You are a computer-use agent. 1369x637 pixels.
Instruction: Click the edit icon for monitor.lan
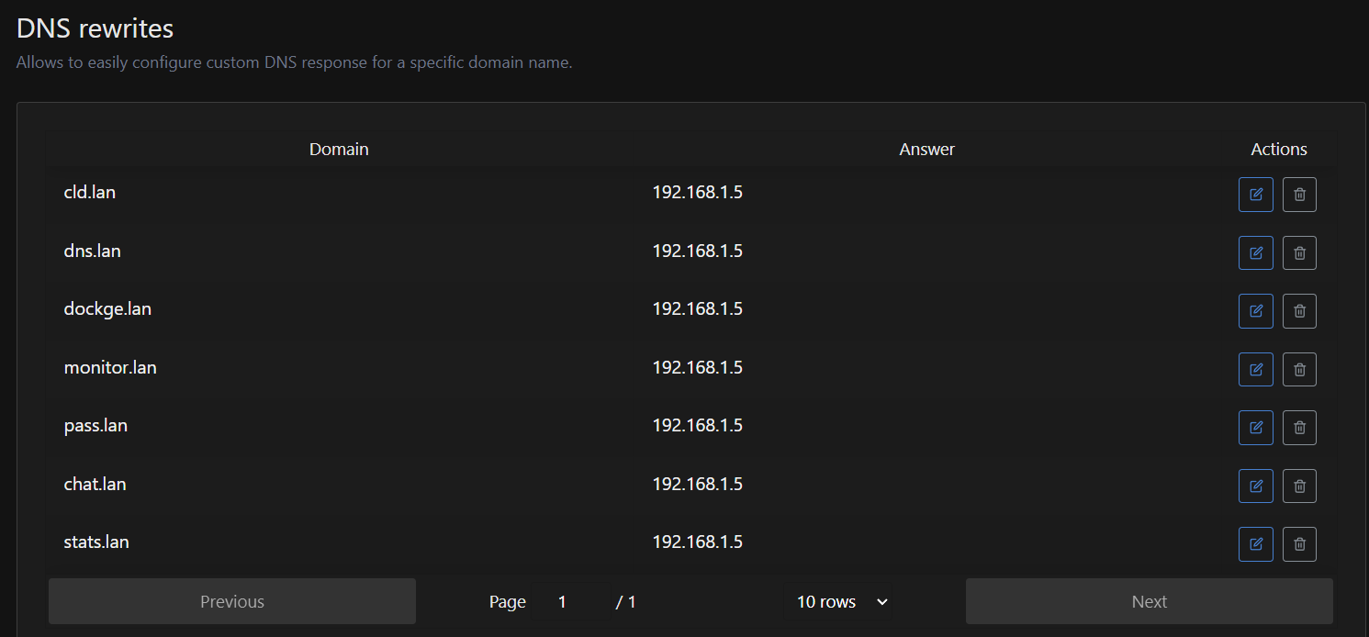coord(1255,369)
